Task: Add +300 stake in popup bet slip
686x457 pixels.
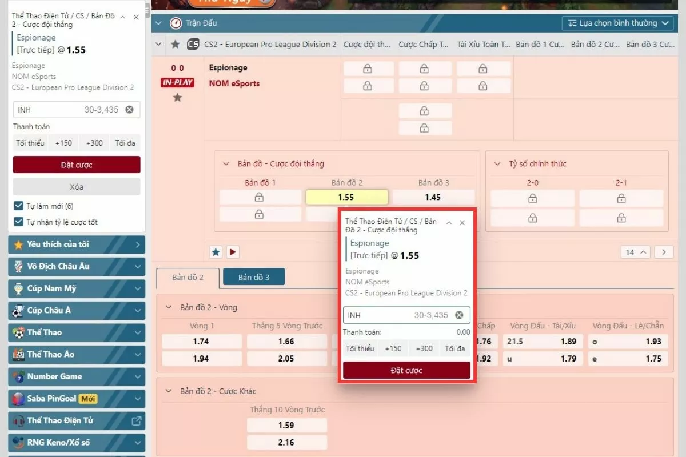Action: pyautogui.click(x=424, y=348)
